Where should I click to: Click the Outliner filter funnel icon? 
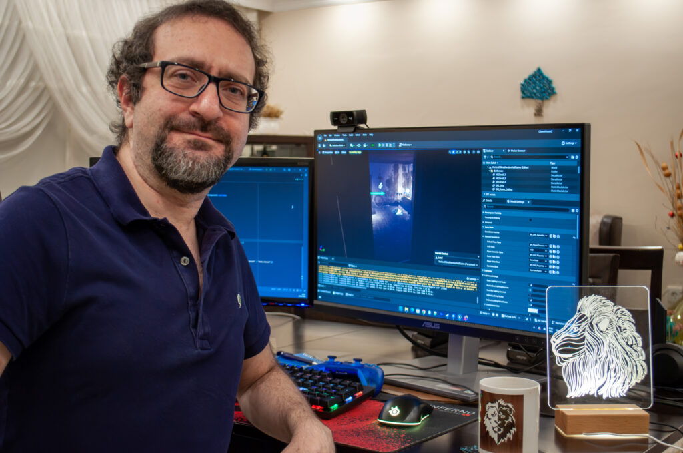point(486,157)
